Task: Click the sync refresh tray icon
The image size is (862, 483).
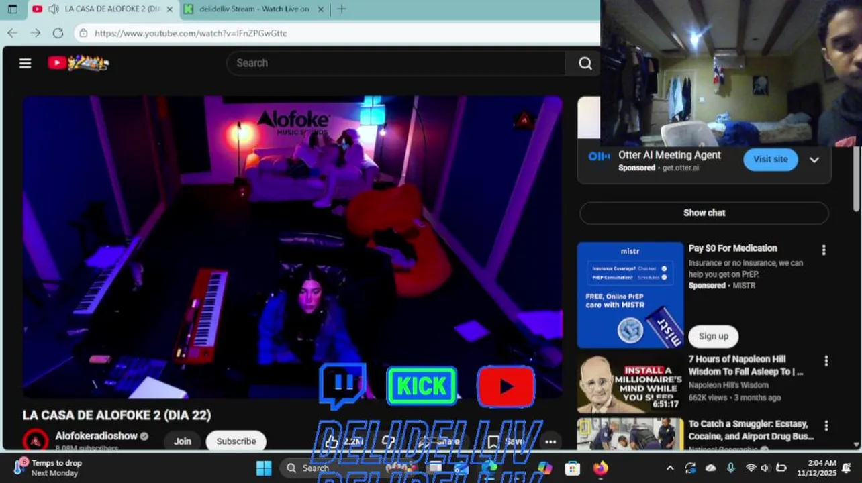Action: coord(690,468)
